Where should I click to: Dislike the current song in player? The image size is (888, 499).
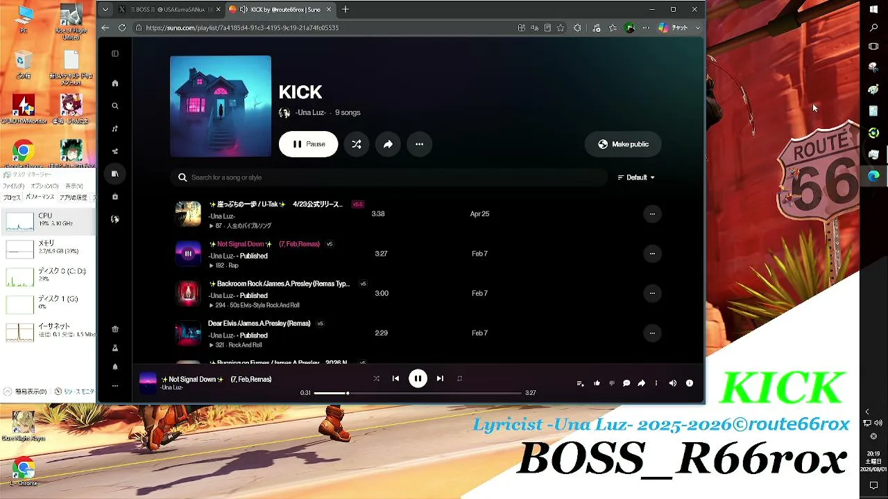pyautogui.click(x=612, y=383)
